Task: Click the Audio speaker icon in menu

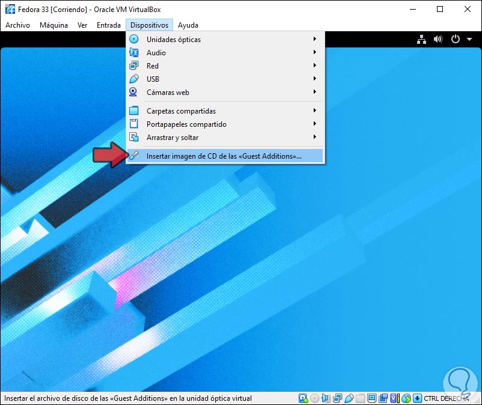Action: click(133, 52)
